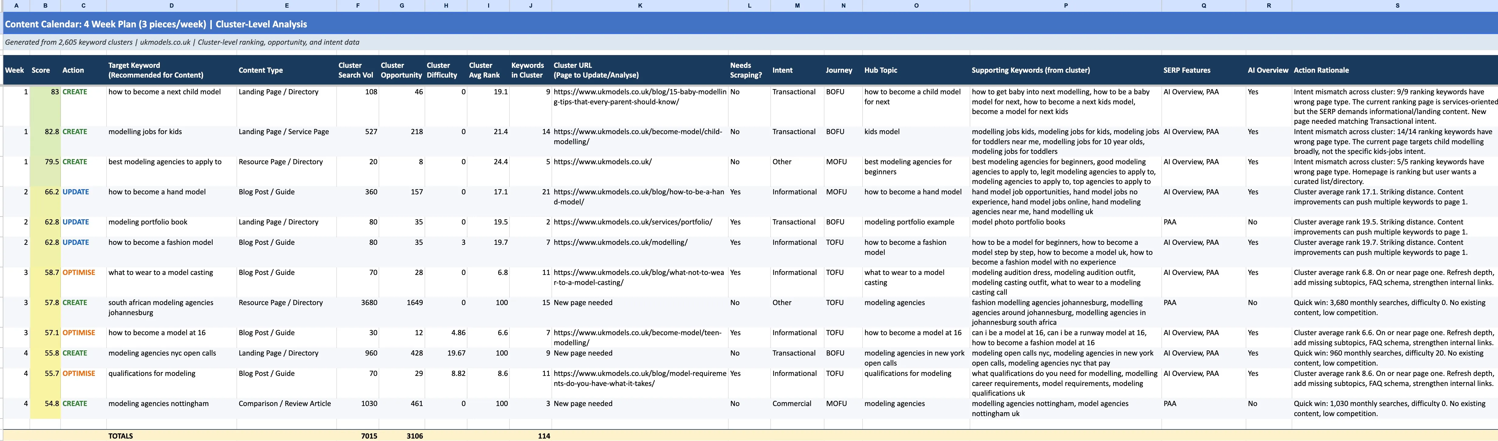Select the 'modeling agencies nottingham' keyword cell
Viewport: 1498px width, 441px height.
click(158, 403)
